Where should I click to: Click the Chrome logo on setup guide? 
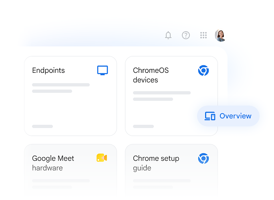203,158
